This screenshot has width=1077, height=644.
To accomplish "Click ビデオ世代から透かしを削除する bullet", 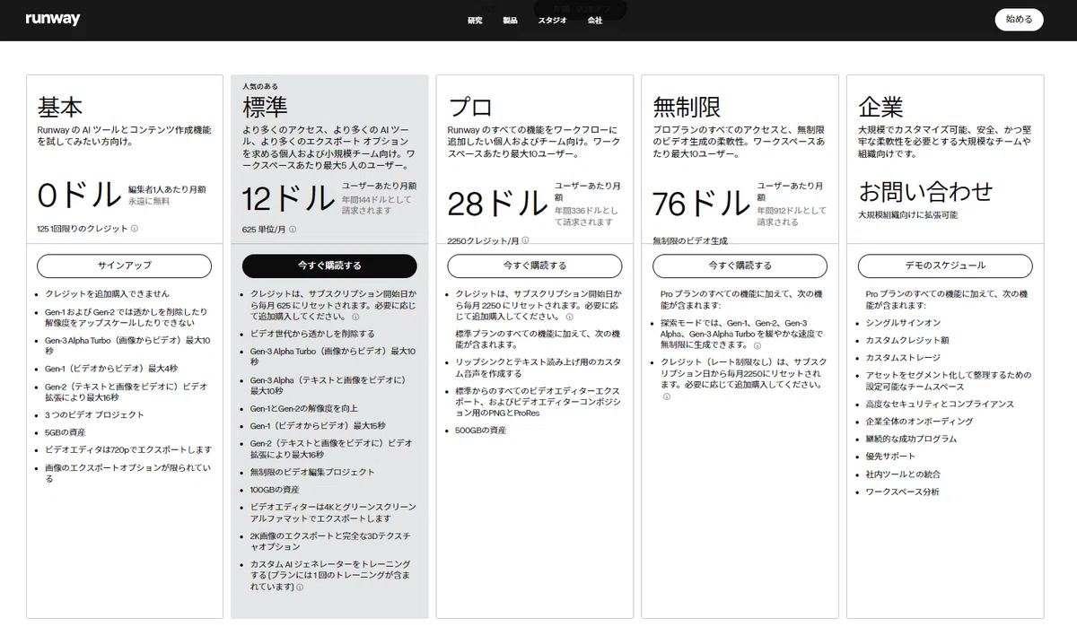I will click(x=312, y=333).
